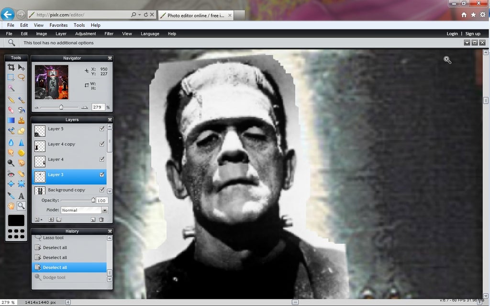
Task: Select the Bloat tool
Action: [11, 184]
